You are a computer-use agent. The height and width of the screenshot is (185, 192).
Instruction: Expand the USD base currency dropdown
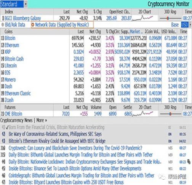coord(190,25)
